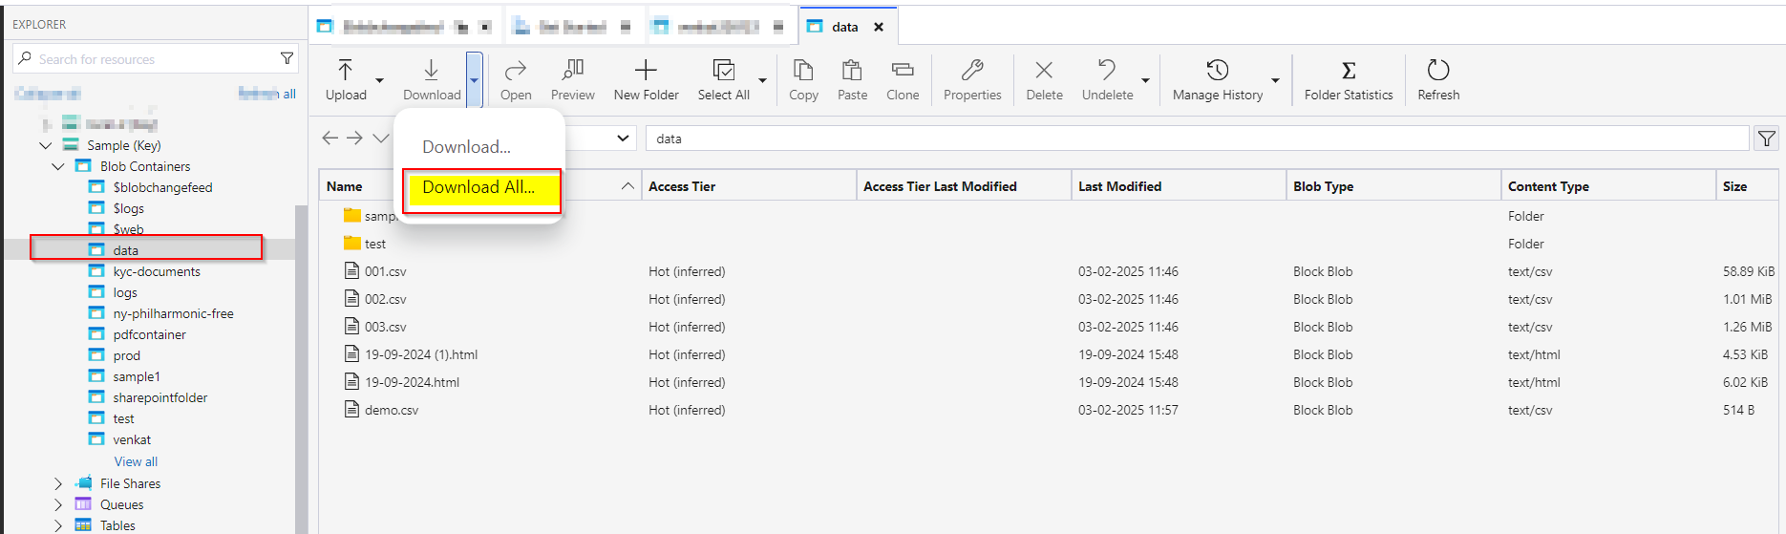Click the Undelete toolbar button
The height and width of the screenshot is (534, 1786).
1107,79
